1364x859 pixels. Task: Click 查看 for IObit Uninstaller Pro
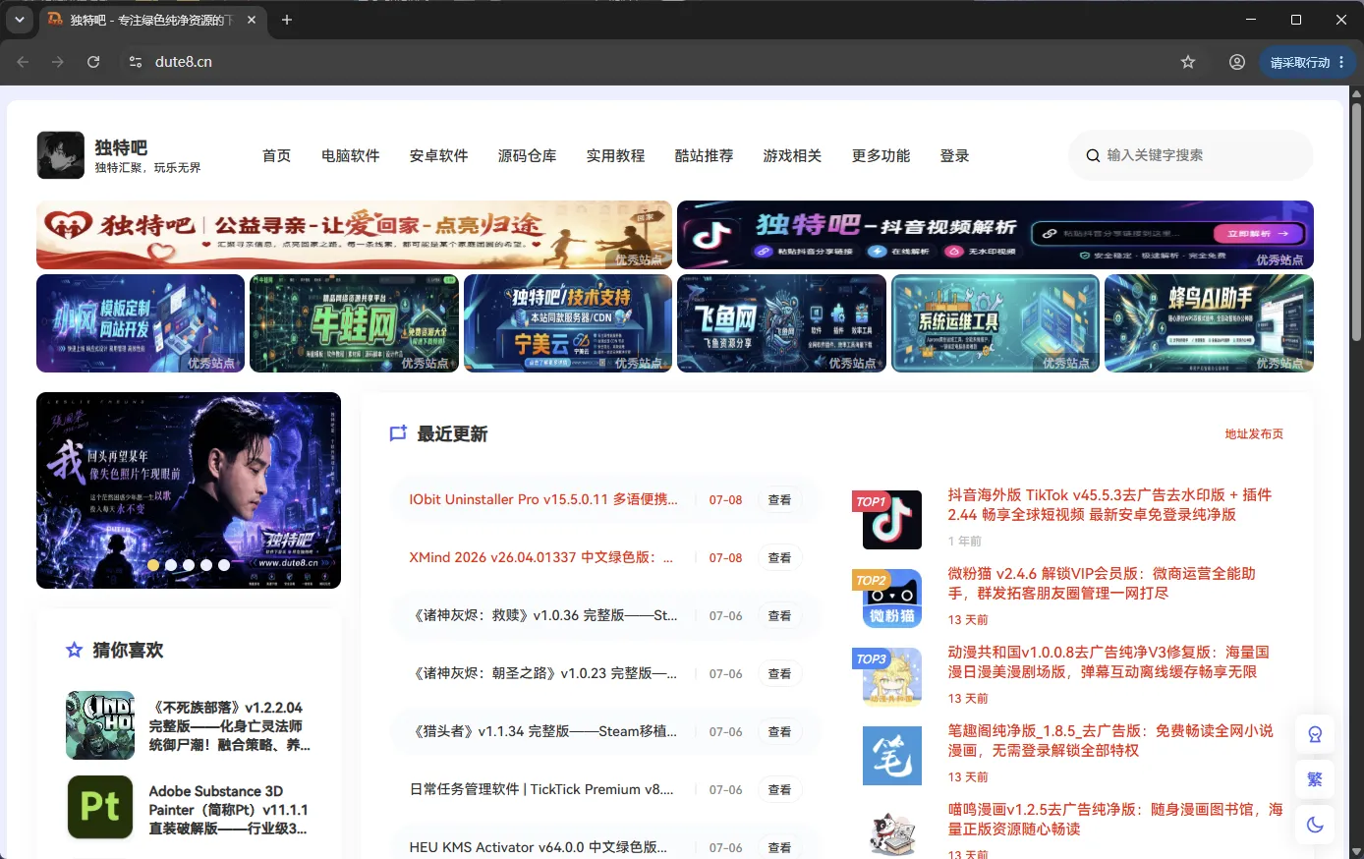780,499
